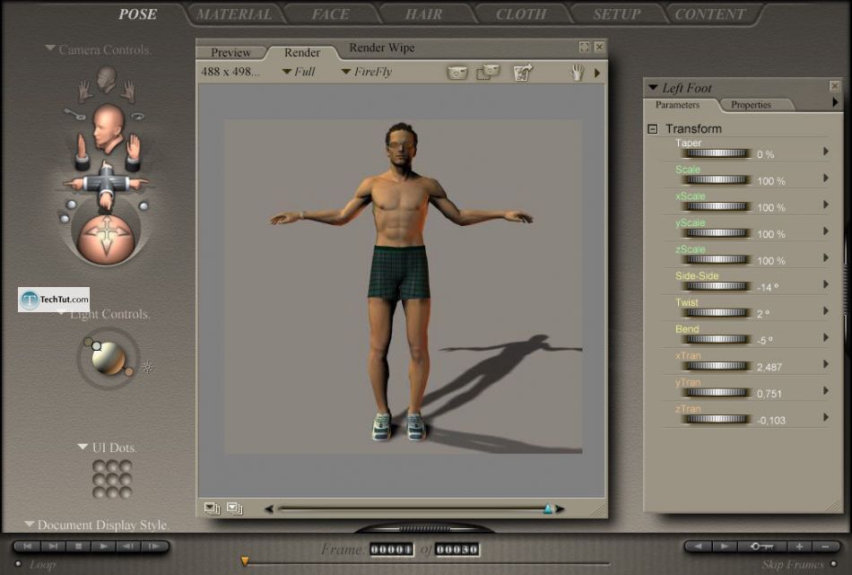852x575 pixels.
Task: Click the Twist parameter dial
Action: click(717, 313)
